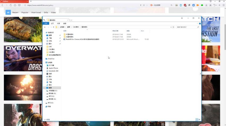Show only Stills in the gallery

point(46,12)
